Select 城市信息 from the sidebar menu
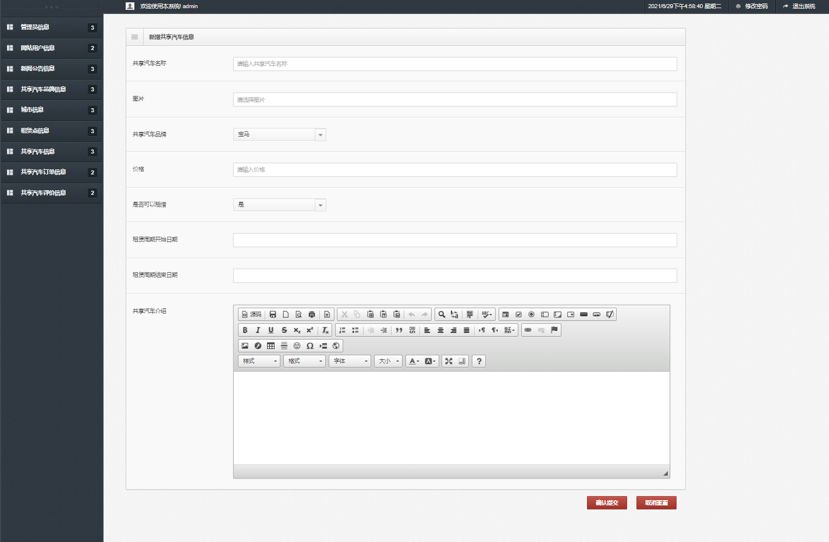829x542 pixels. point(33,110)
